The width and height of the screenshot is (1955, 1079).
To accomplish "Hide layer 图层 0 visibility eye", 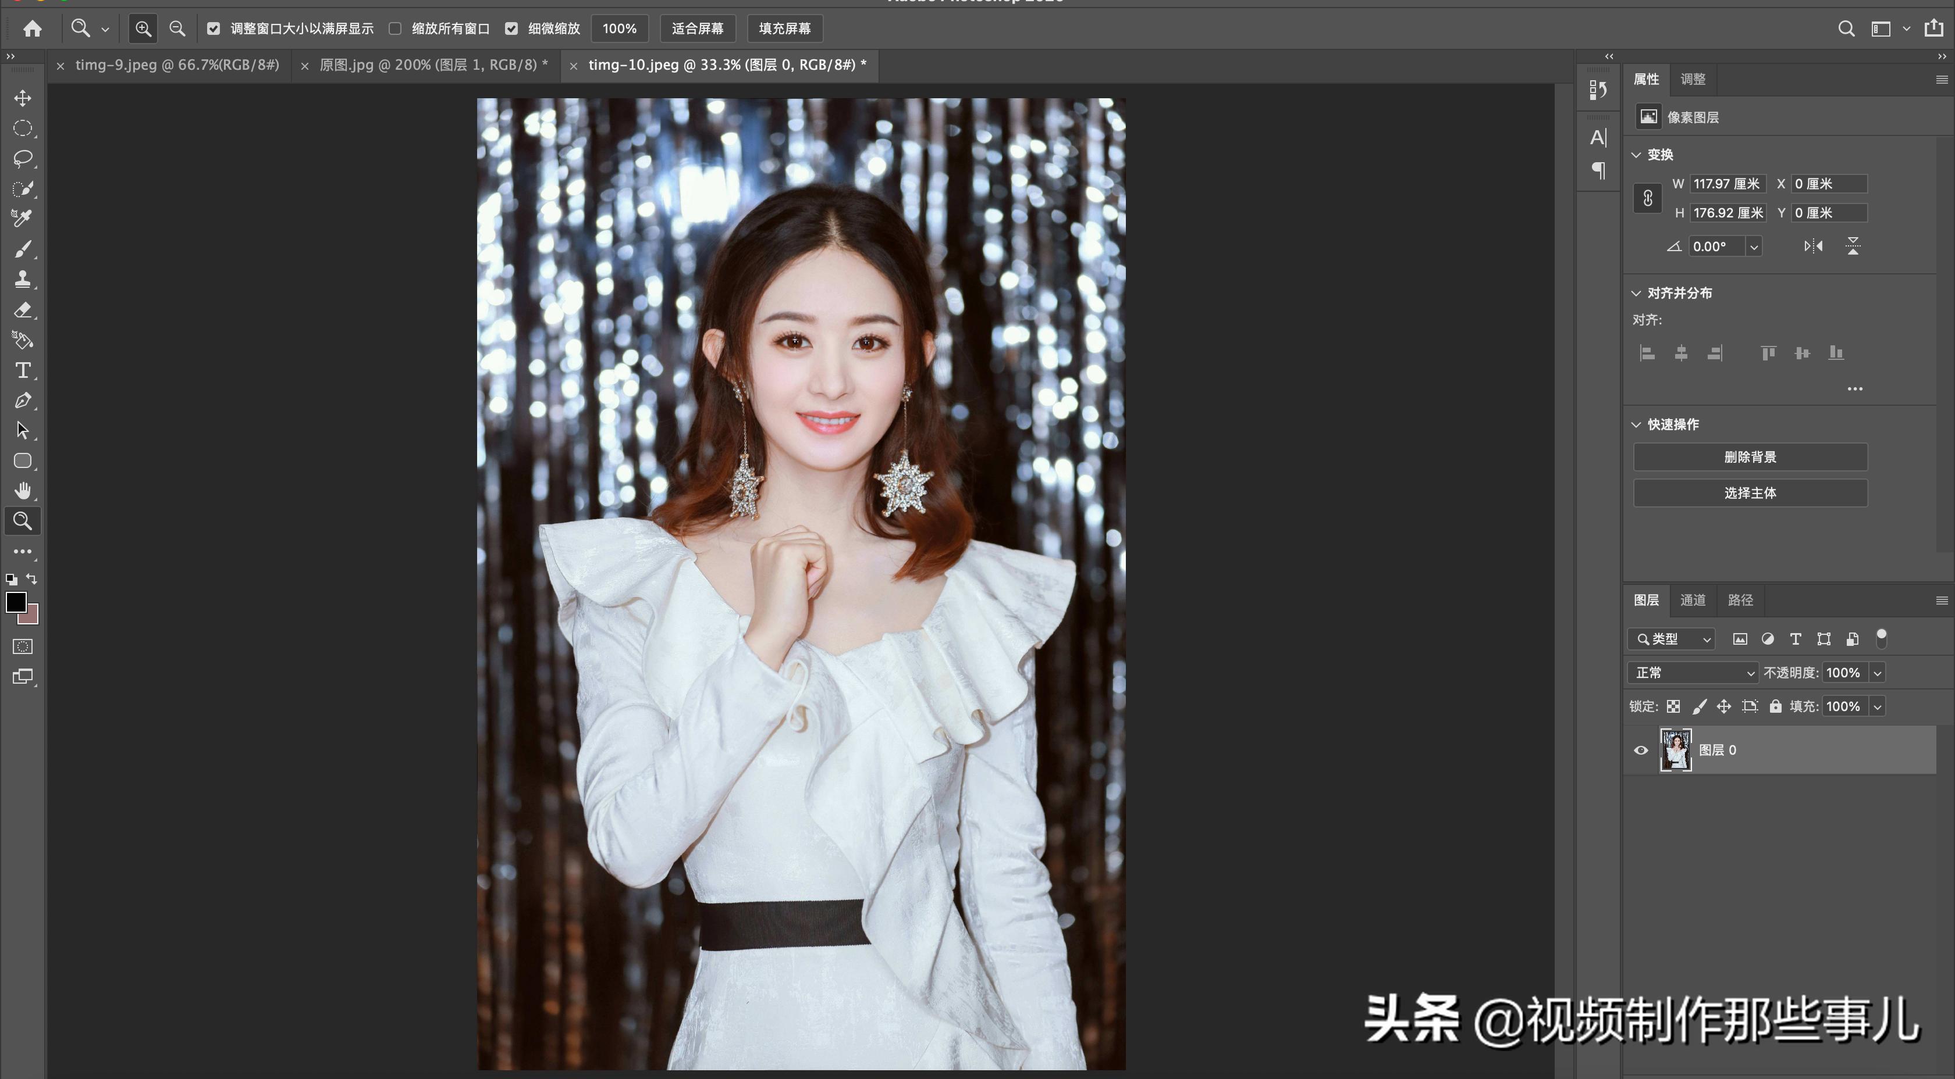I will tap(1641, 750).
